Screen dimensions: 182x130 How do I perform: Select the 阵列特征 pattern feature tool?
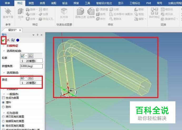click(154, 13)
